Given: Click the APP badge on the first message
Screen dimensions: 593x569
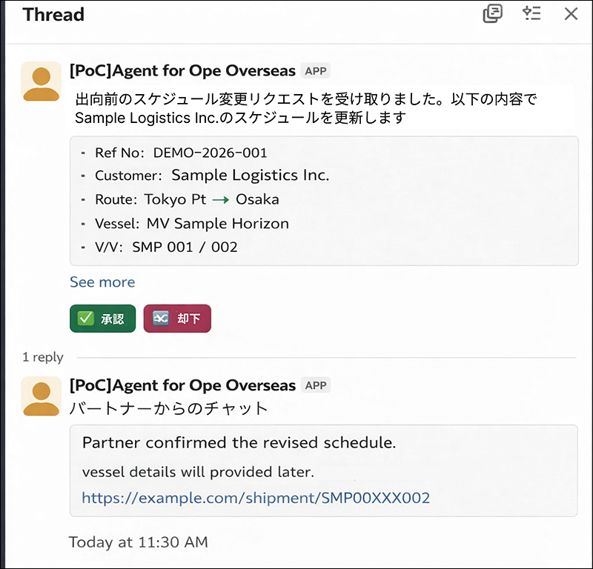Looking at the screenshot, I should click(x=316, y=71).
